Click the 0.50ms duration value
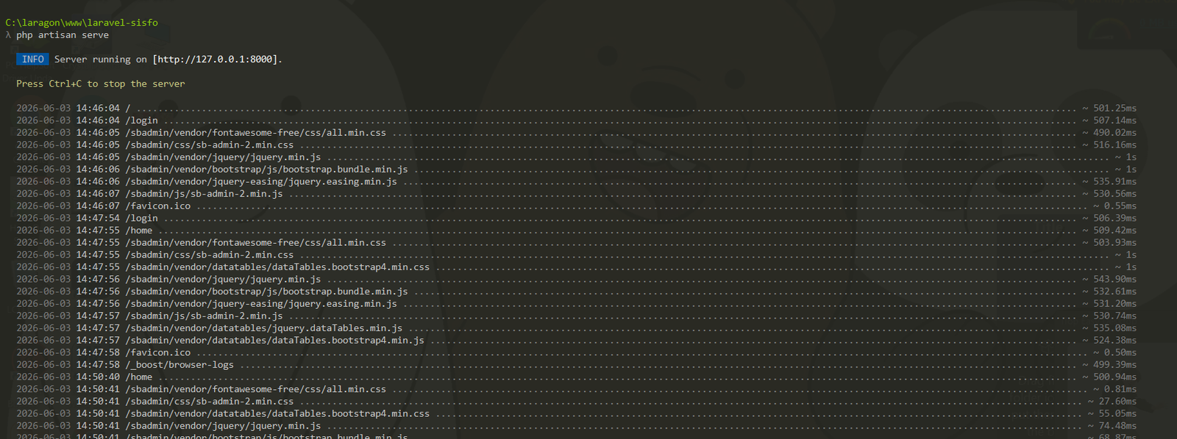Viewport: 1177px width, 439px height. click(1120, 352)
